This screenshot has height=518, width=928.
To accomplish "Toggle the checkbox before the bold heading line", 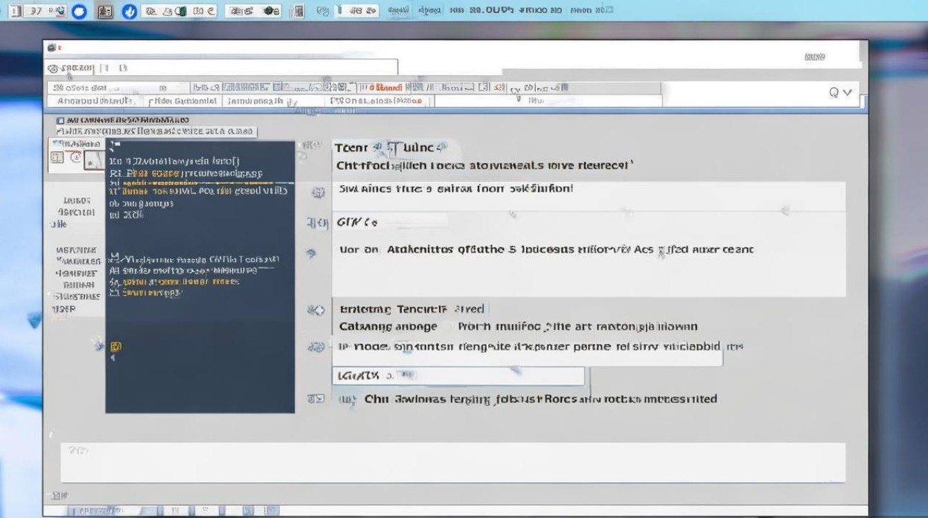I will [59, 120].
